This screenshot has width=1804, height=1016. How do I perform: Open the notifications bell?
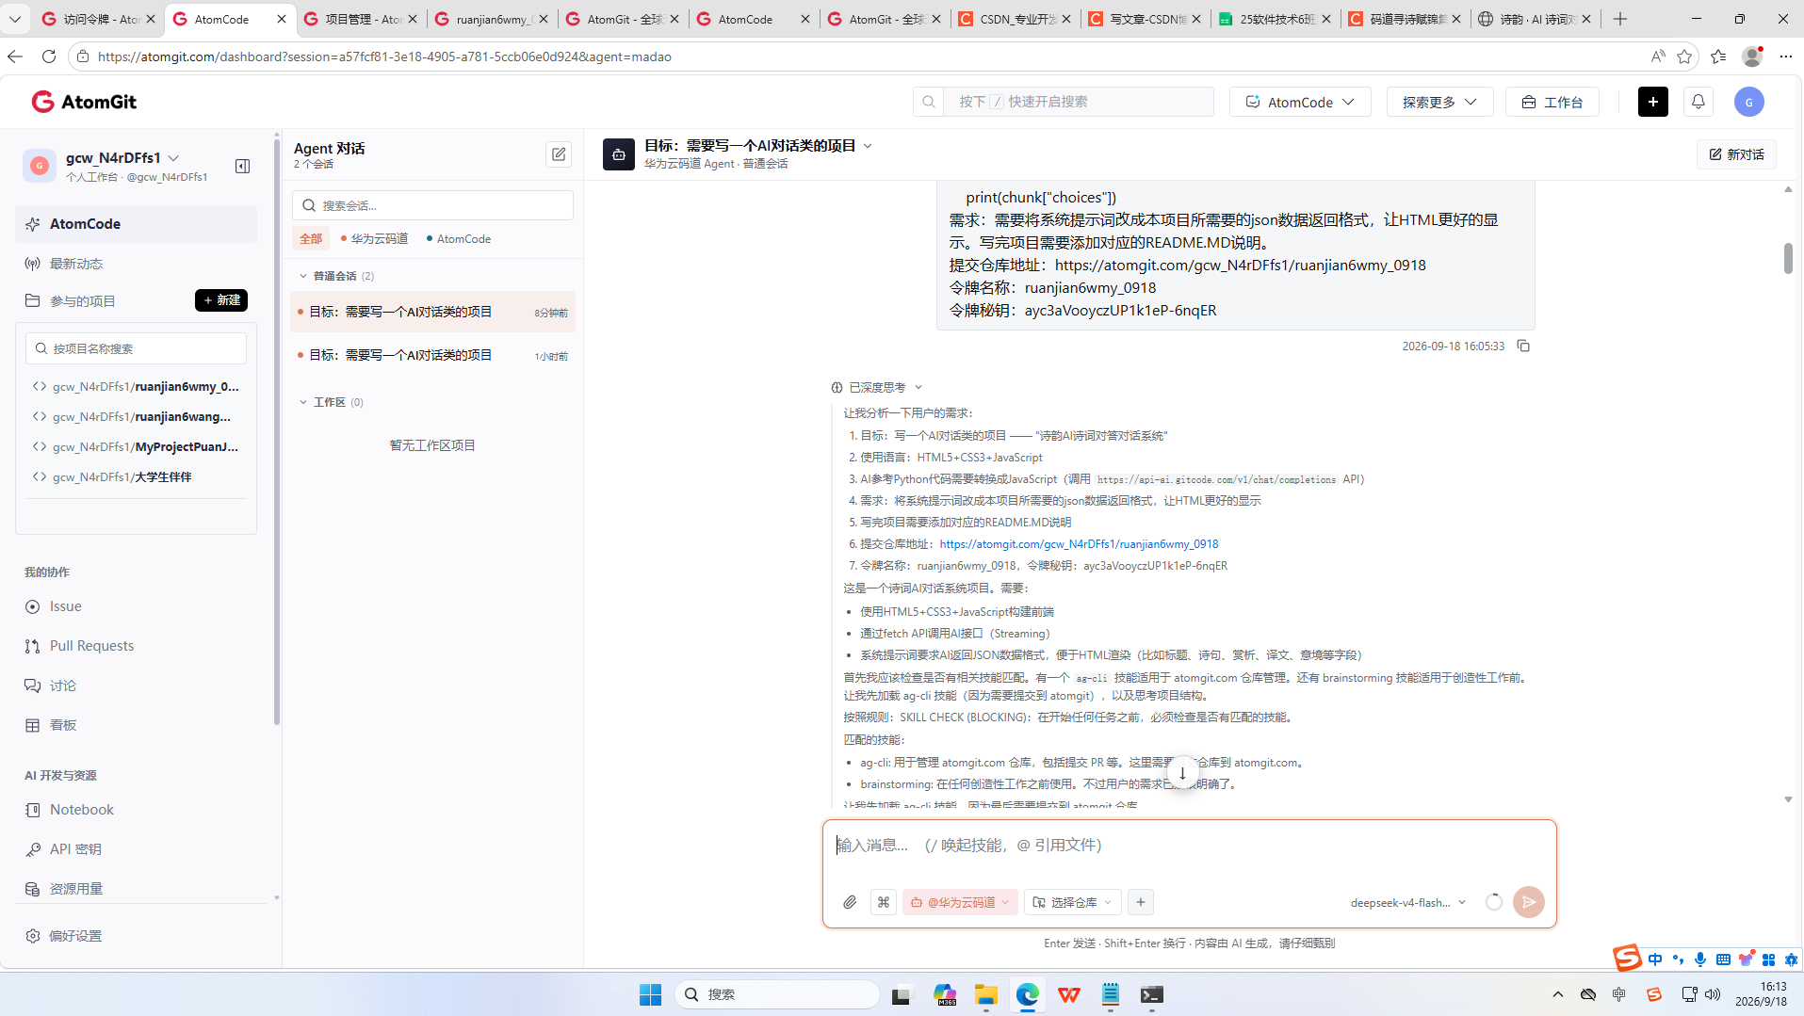point(1698,102)
